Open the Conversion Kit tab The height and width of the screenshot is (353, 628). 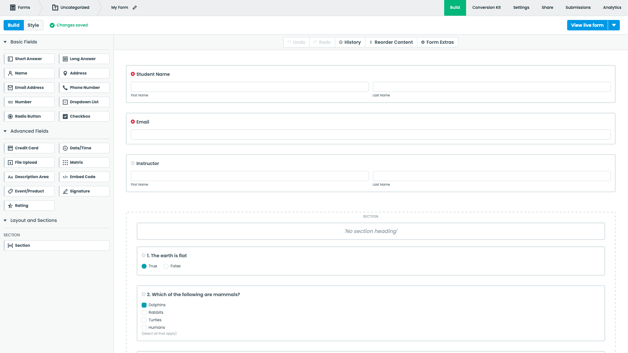(486, 8)
